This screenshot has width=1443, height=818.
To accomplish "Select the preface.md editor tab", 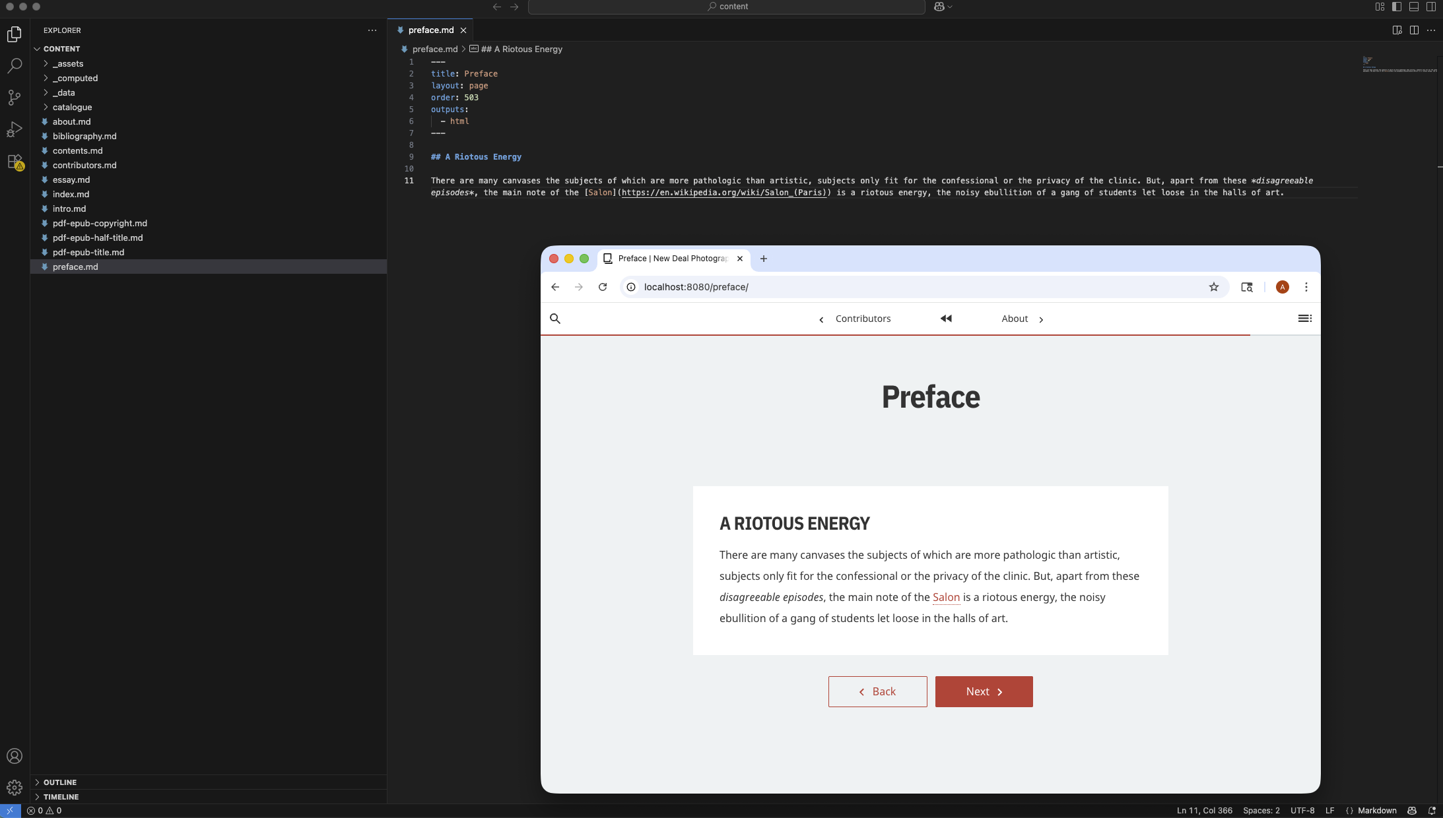I will click(x=430, y=30).
